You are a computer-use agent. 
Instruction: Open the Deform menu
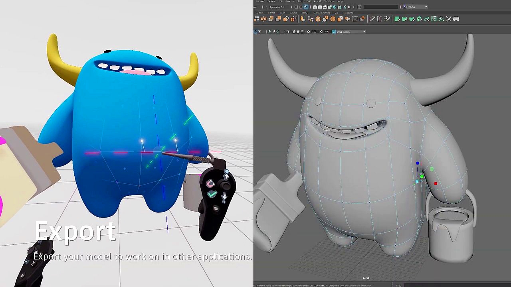pyautogui.click(x=271, y=1)
